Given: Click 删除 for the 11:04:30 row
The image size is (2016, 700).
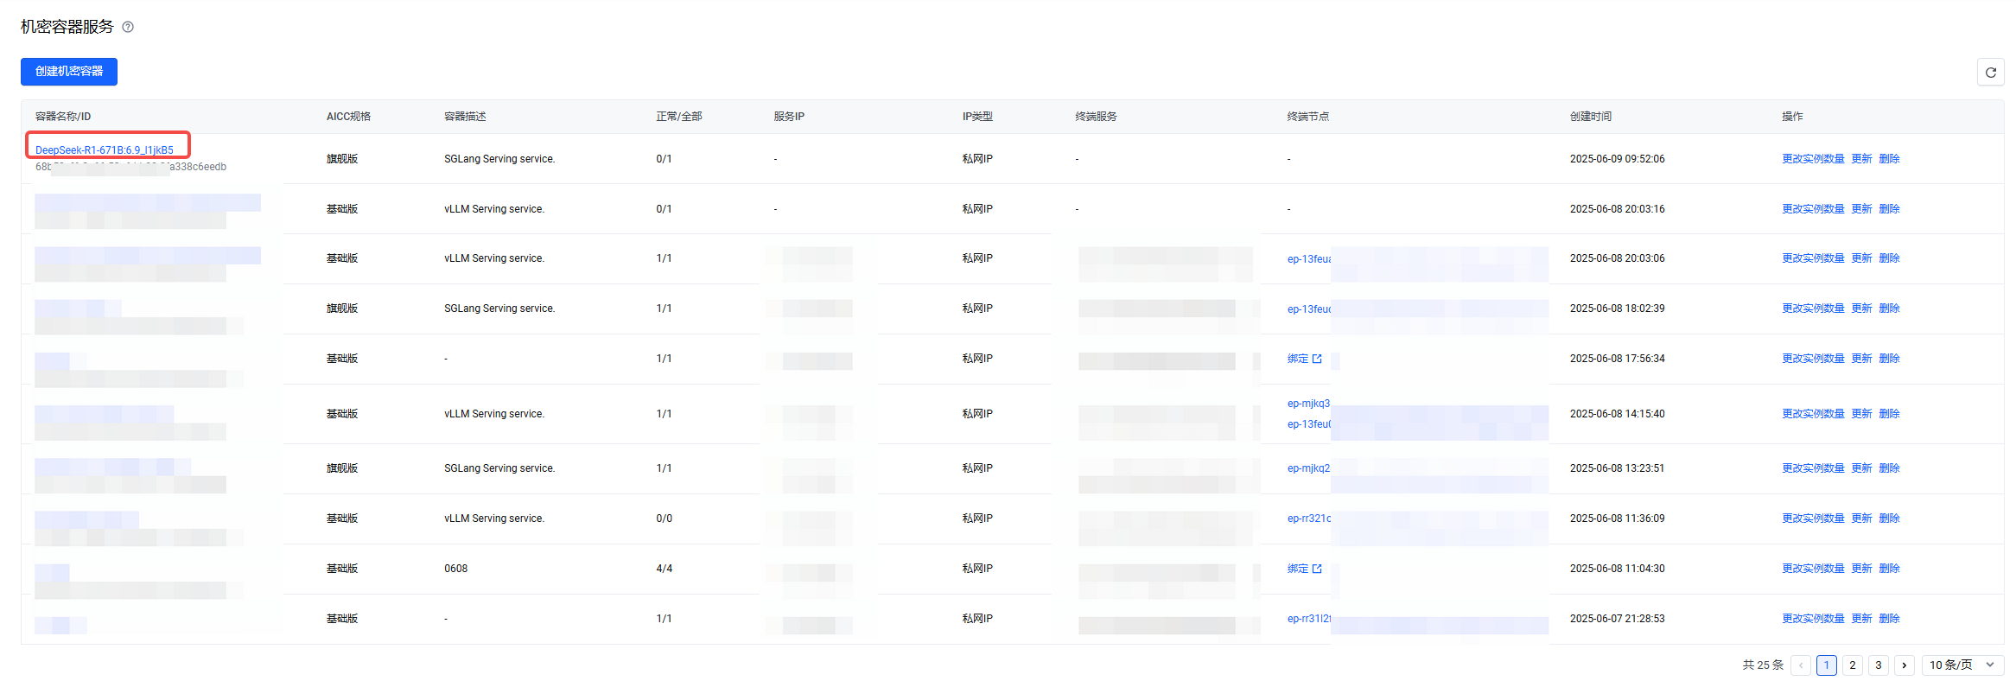Looking at the screenshot, I should click(x=1890, y=569).
